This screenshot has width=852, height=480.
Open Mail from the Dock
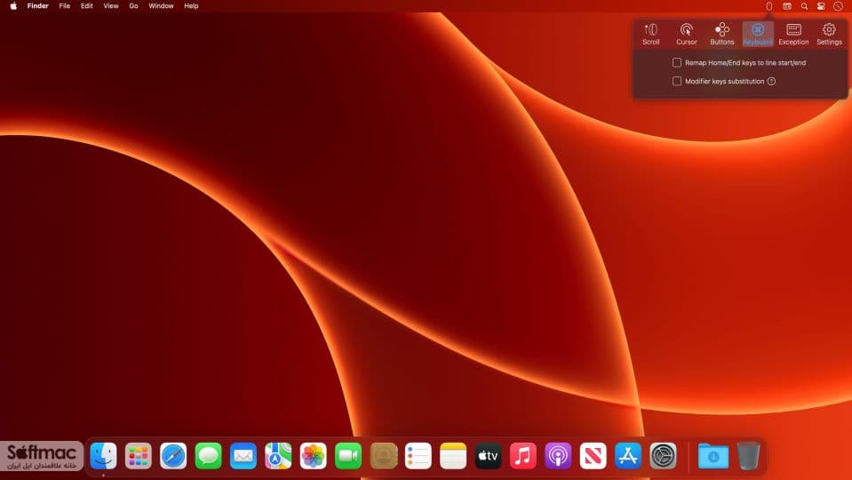coord(243,455)
